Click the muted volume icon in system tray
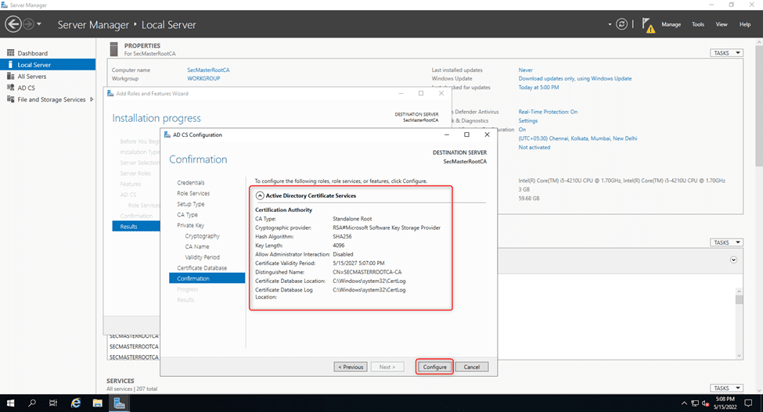The image size is (763, 412). pyautogui.click(x=706, y=403)
